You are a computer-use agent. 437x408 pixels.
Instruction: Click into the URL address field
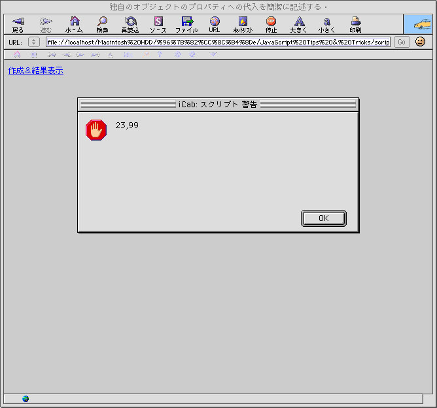coord(218,42)
